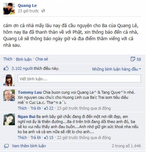
Task: Click the speech bubble icon near Xem thêm bình luận
Action: tap(7, 146)
